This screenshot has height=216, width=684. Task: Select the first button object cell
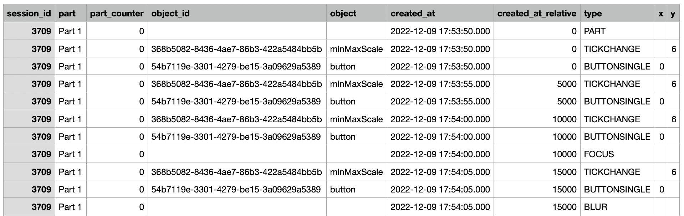(357, 67)
